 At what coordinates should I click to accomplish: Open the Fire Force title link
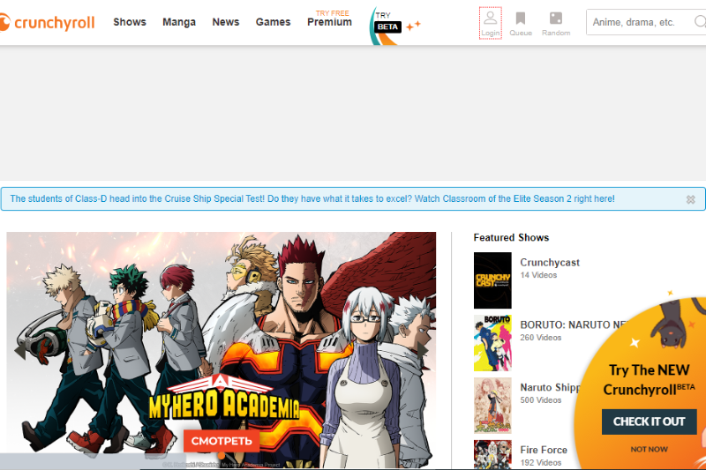(544, 450)
